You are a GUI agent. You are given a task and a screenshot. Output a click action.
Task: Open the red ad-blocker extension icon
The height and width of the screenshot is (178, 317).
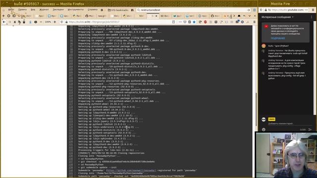point(206,22)
